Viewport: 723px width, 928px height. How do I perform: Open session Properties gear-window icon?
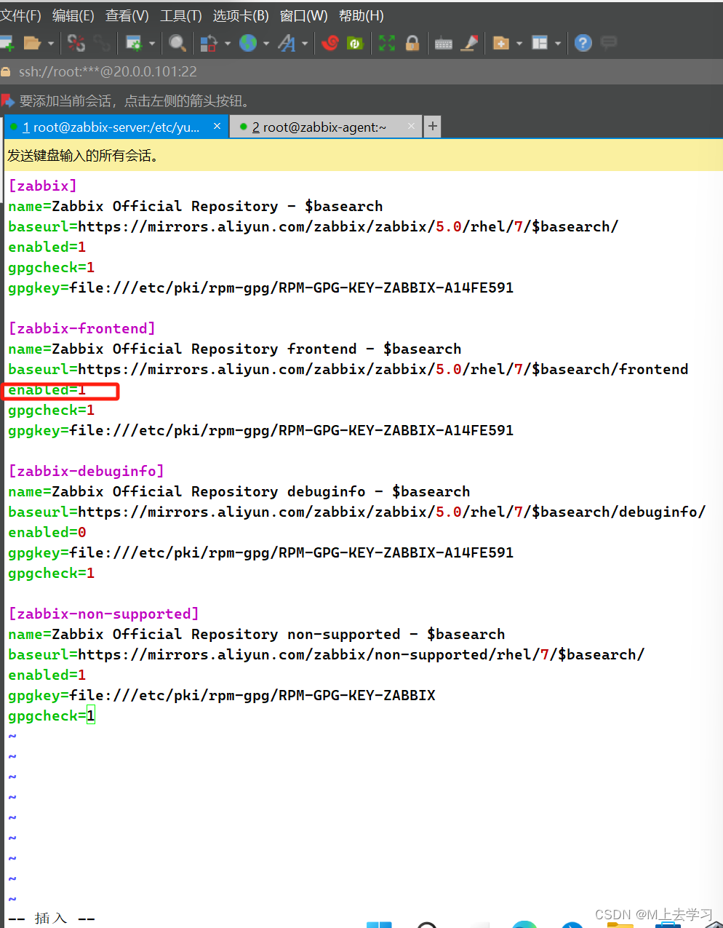click(134, 44)
